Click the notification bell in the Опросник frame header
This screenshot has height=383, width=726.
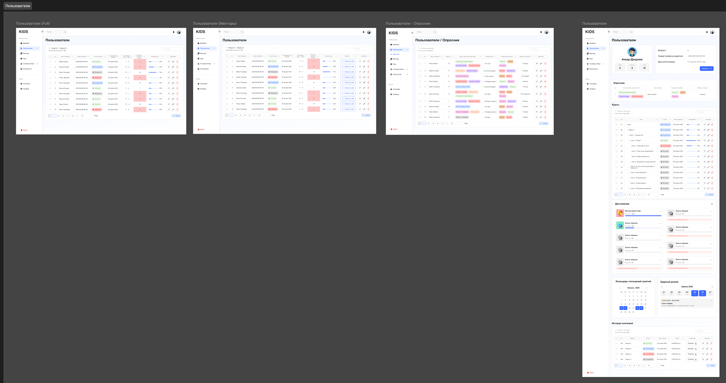pyautogui.click(x=541, y=32)
